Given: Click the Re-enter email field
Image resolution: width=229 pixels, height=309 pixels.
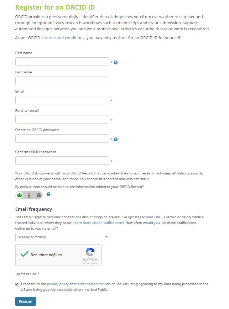Looking at the screenshot, I should coord(62,119).
